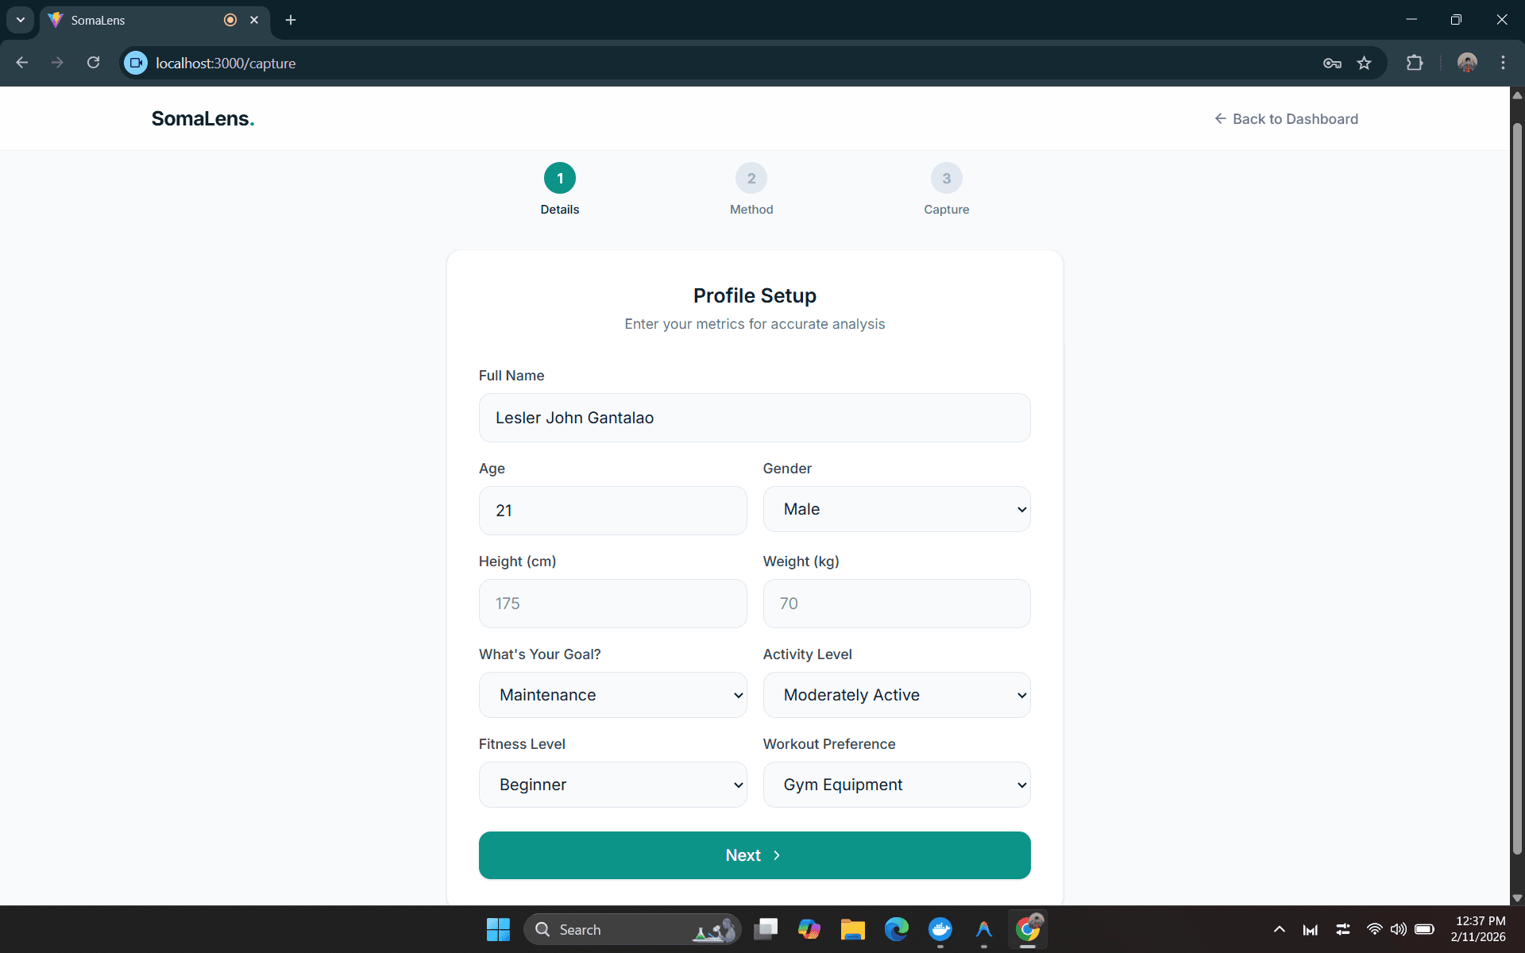Click the Height (cm) field

pos(612,604)
